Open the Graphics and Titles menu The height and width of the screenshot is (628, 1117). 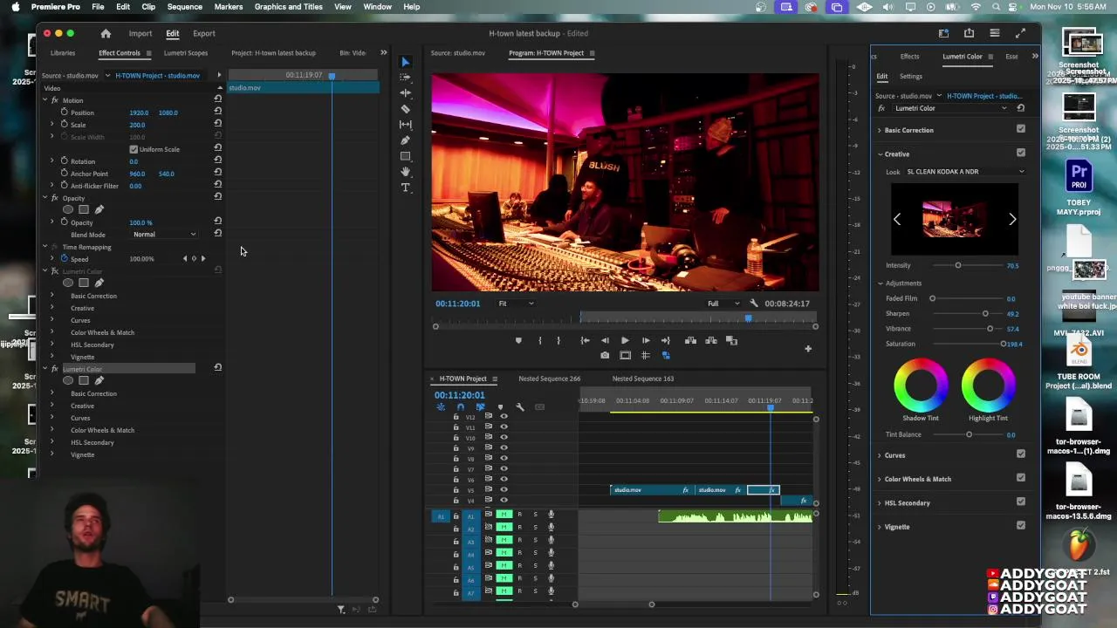tap(288, 7)
